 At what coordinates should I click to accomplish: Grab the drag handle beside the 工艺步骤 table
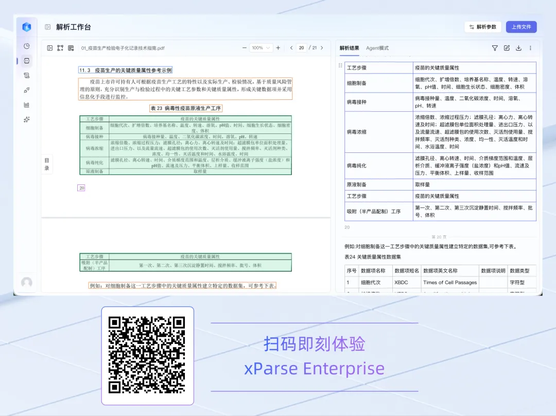pyautogui.click(x=340, y=65)
